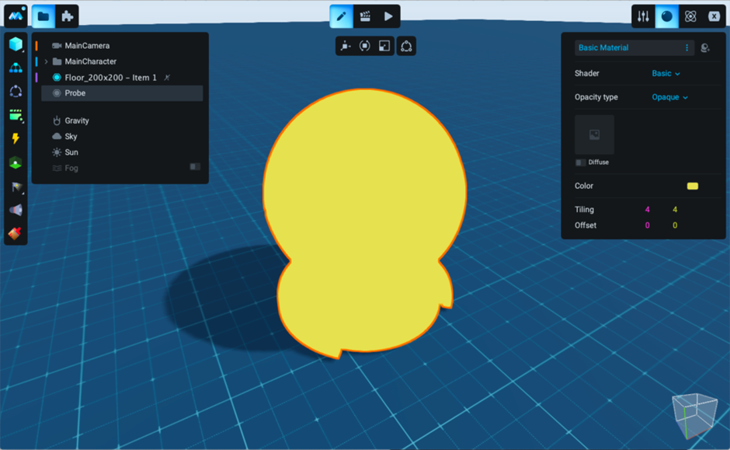Open the Opacity type Opaque dropdown
This screenshot has height=450, width=730.
coord(669,97)
